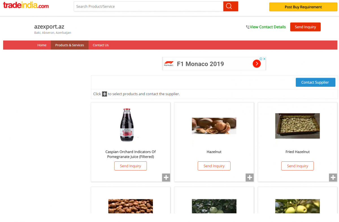Close the F1 Monaco 2019 ad
339x222 pixels.
point(264,59)
